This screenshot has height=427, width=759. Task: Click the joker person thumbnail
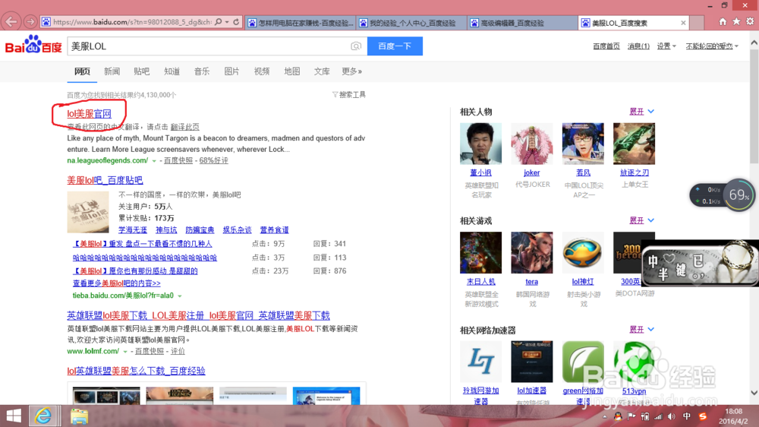[531, 144]
